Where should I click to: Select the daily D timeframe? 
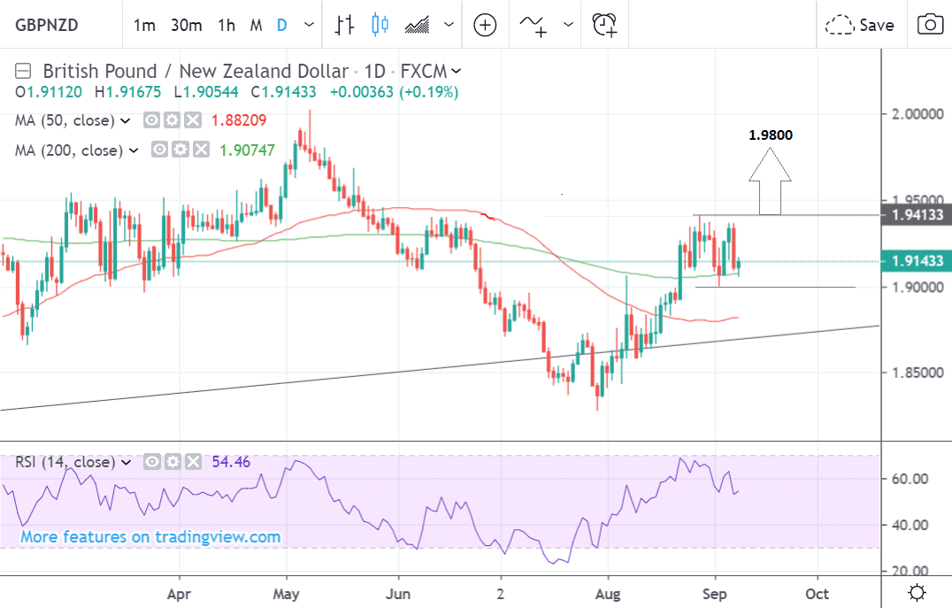(281, 26)
